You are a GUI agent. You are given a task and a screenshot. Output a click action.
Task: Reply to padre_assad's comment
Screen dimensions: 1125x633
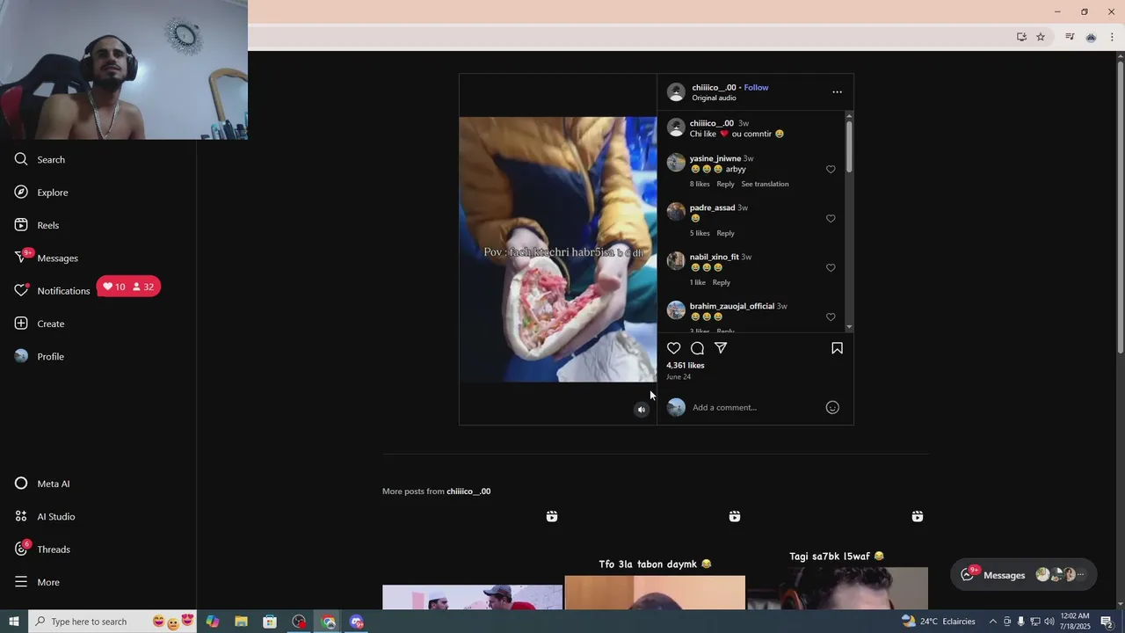(725, 233)
